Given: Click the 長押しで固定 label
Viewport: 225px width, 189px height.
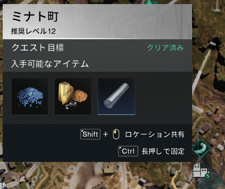Looking at the screenshot, I should coord(163,151).
